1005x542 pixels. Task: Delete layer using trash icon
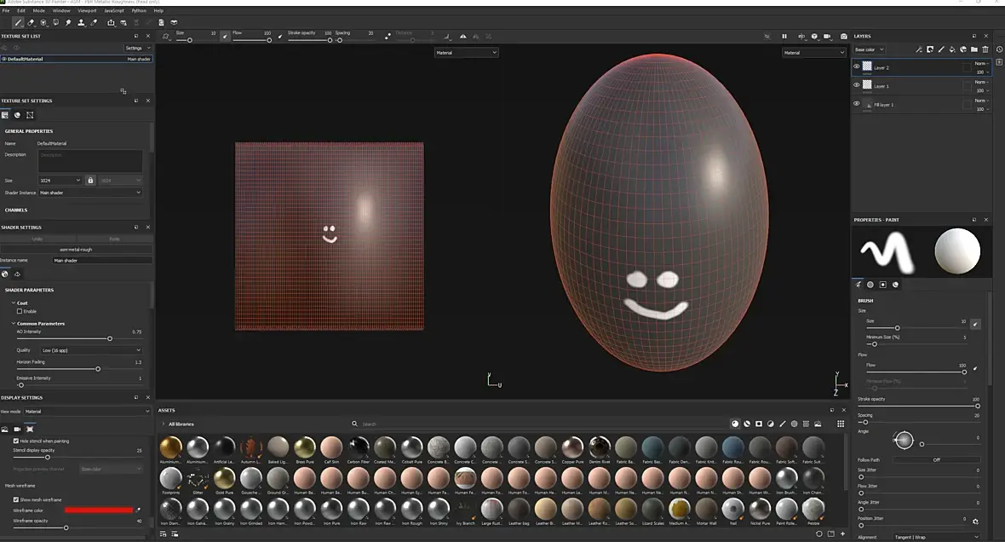pos(985,49)
